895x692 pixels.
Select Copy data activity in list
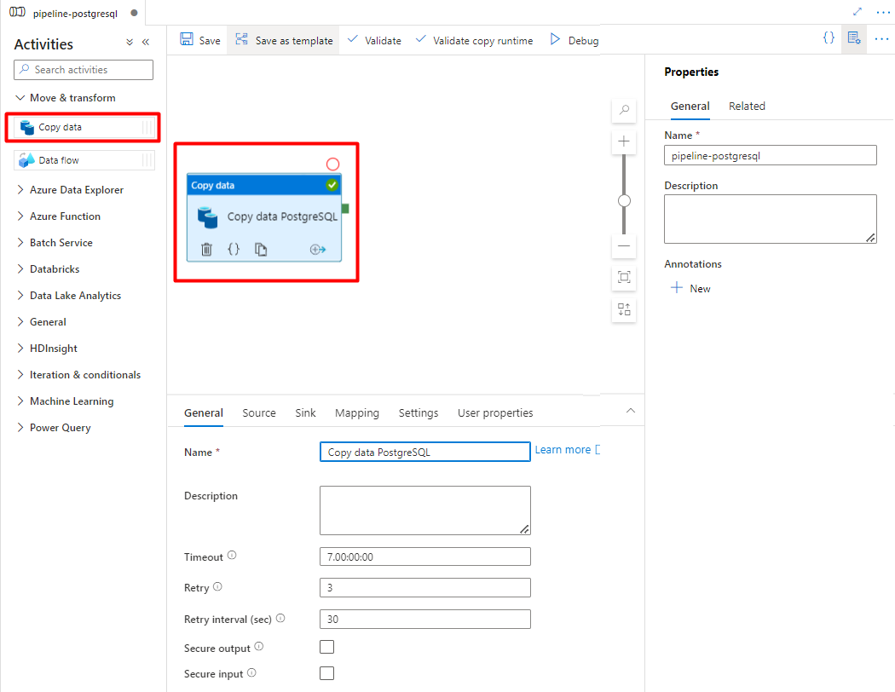[84, 127]
